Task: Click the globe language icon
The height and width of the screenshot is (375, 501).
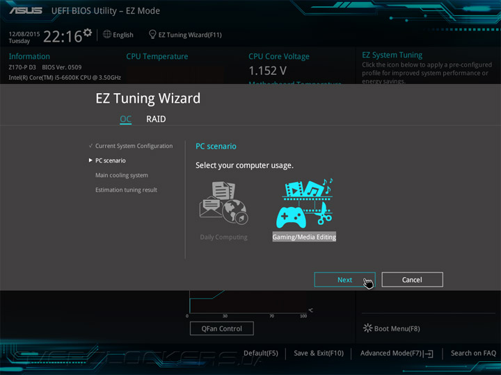Action: pyautogui.click(x=107, y=34)
